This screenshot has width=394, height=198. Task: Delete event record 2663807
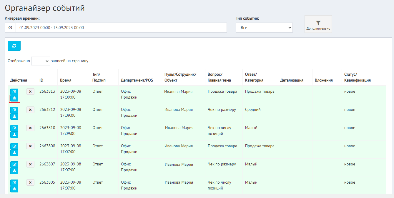pyautogui.click(x=30, y=164)
